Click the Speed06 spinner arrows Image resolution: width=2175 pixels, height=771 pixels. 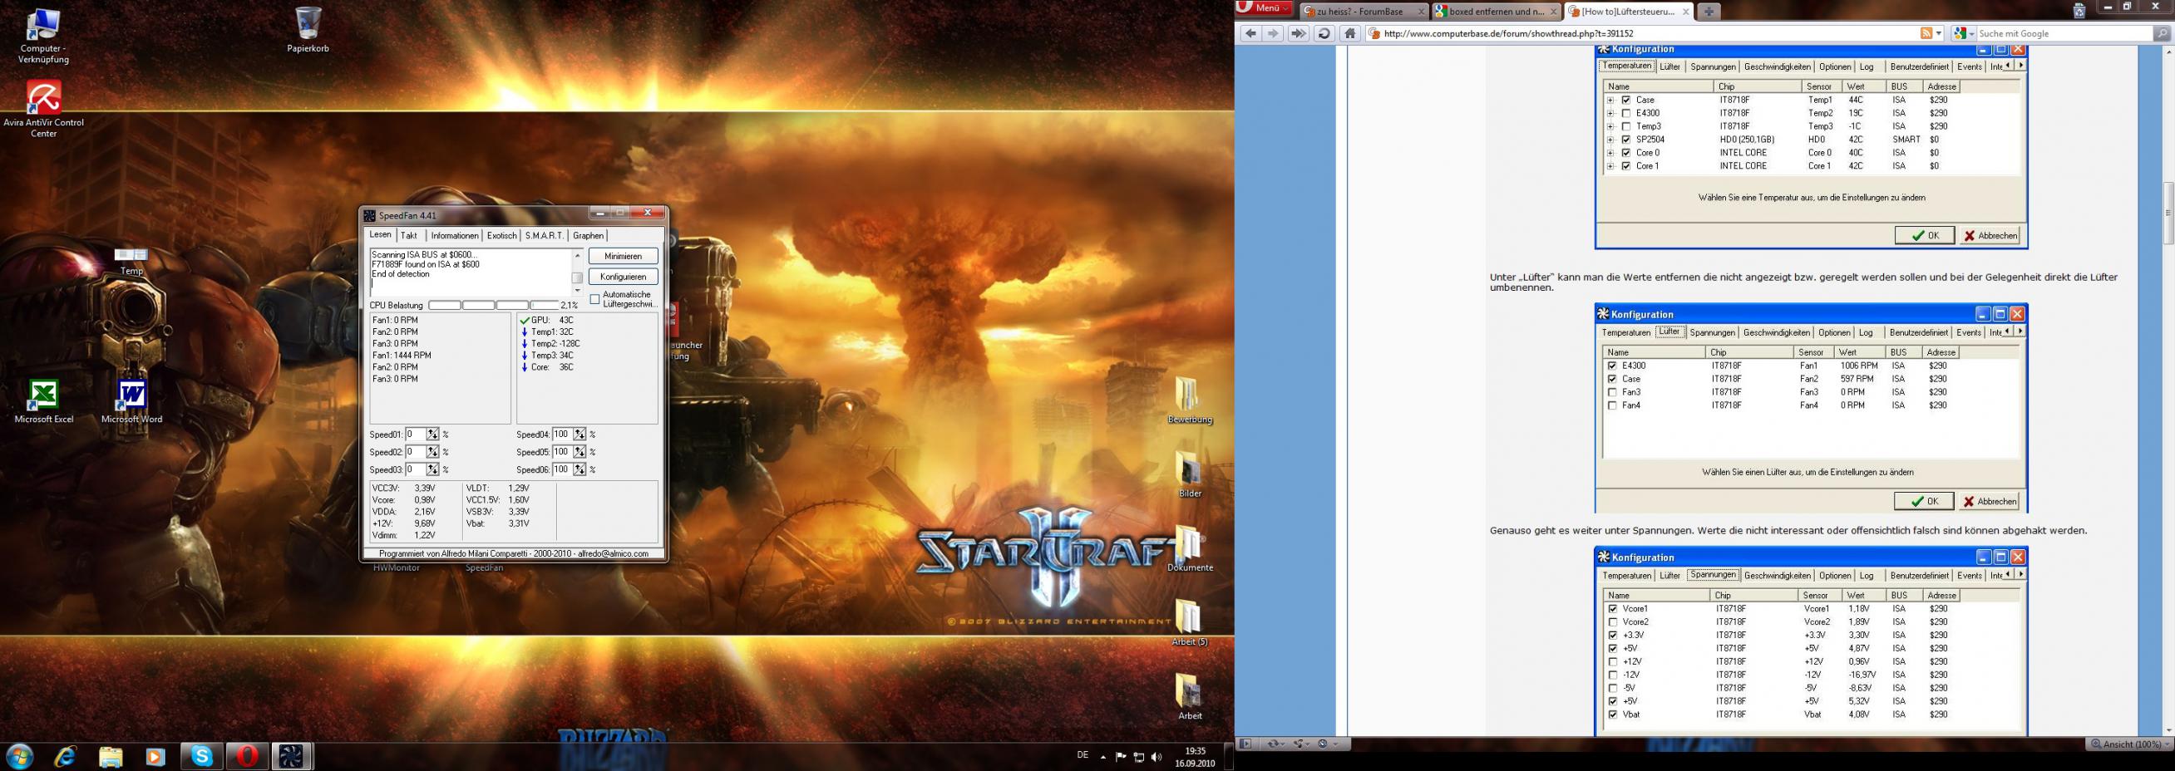pos(580,470)
